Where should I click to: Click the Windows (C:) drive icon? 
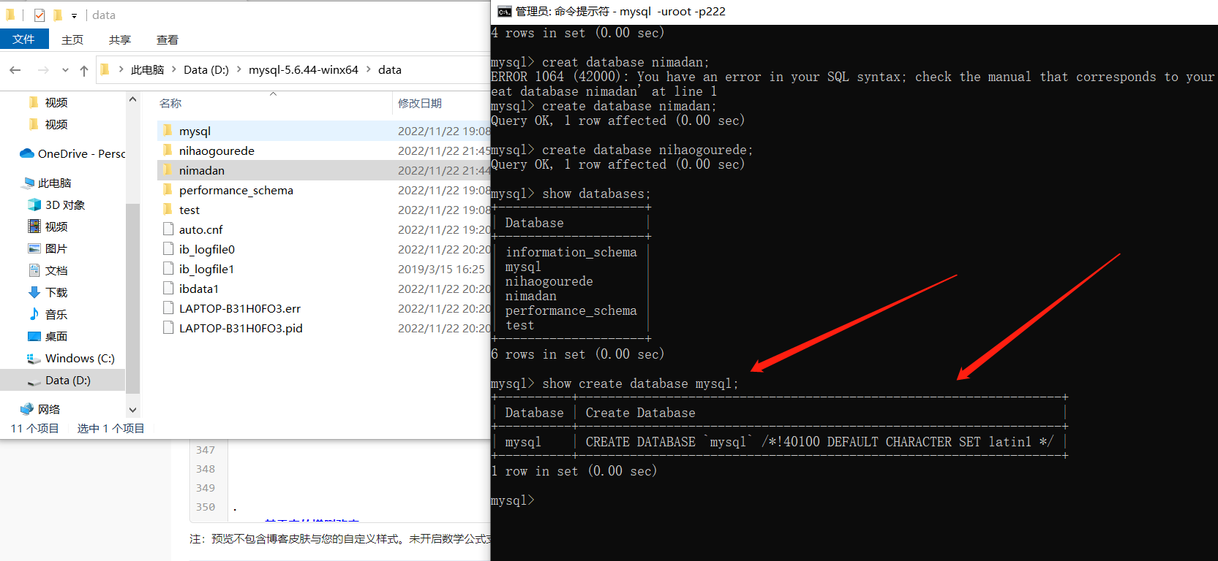click(x=34, y=358)
